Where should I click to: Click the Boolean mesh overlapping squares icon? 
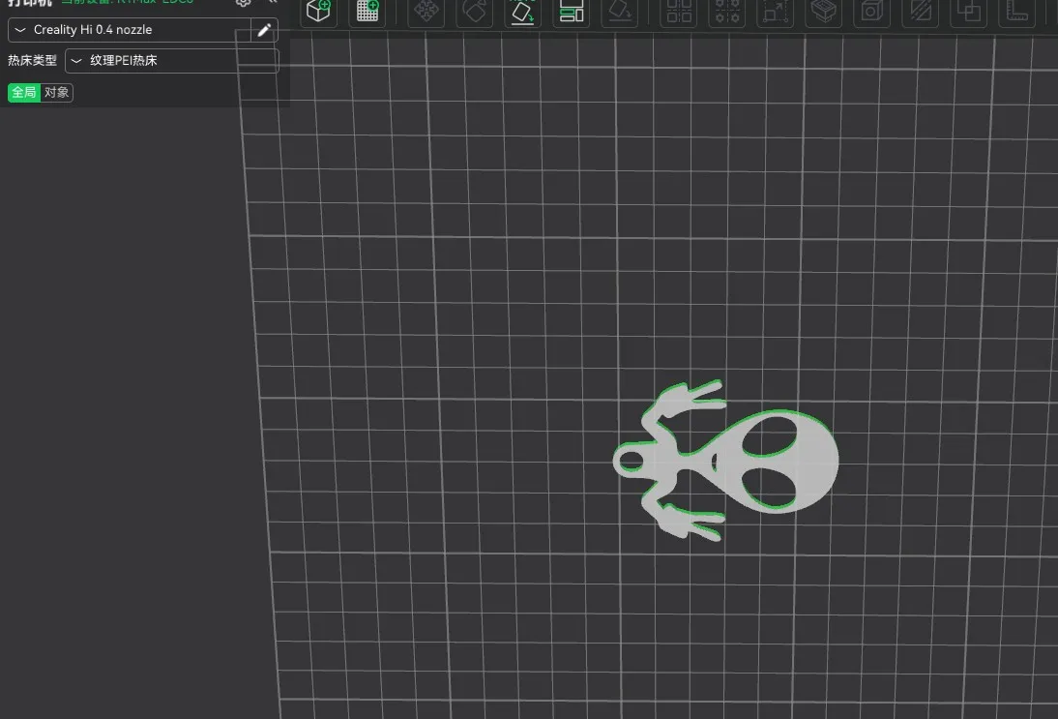click(969, 11)
